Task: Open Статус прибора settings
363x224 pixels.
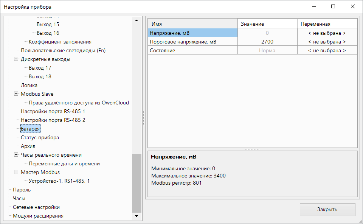Action: [x=40, y=138]
